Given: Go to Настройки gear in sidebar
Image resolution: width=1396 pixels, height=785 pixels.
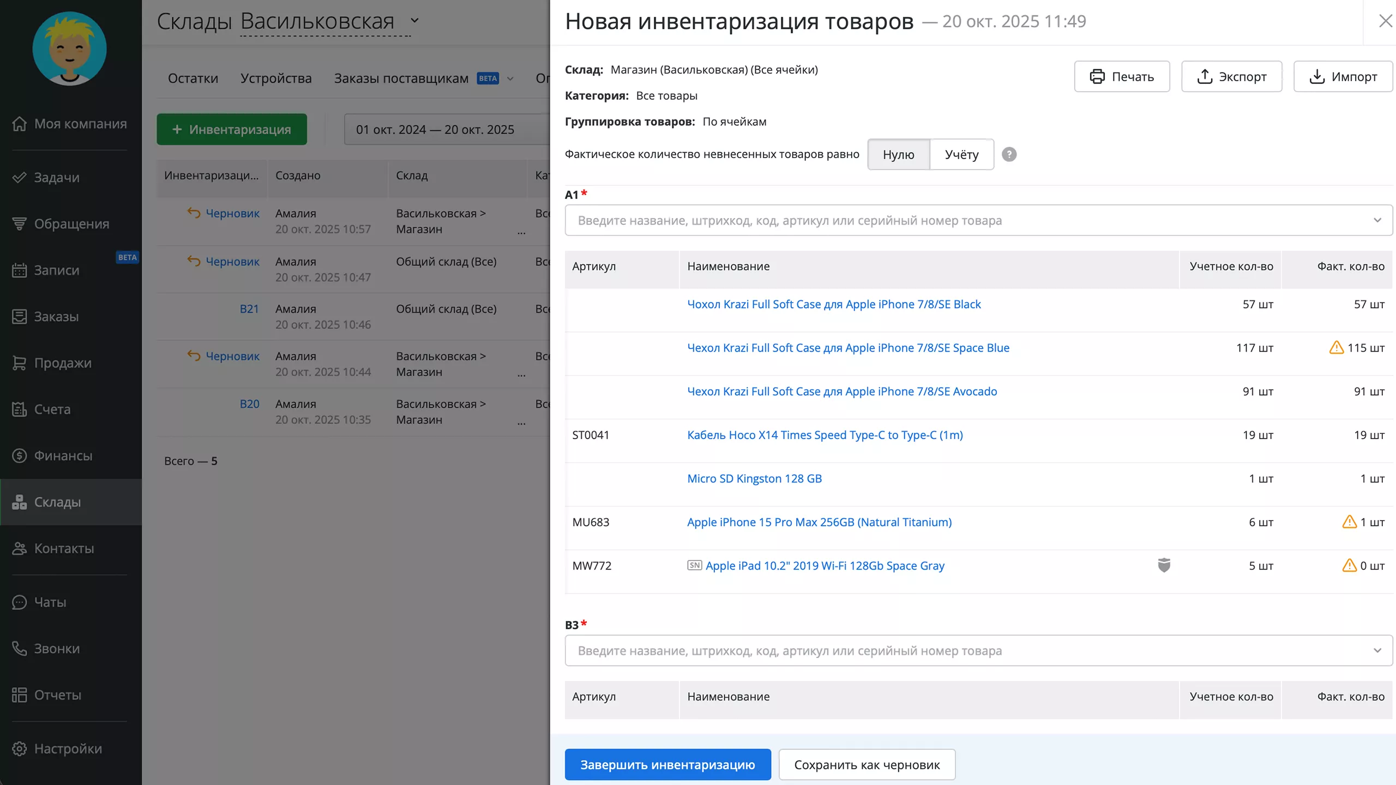Looking at the screenshot, I should [x=68, y=748].
